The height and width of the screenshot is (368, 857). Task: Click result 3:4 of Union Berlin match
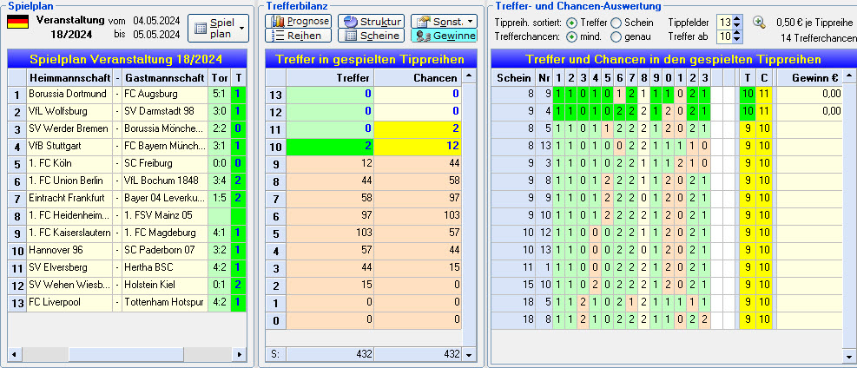click(x=219, y=181)
